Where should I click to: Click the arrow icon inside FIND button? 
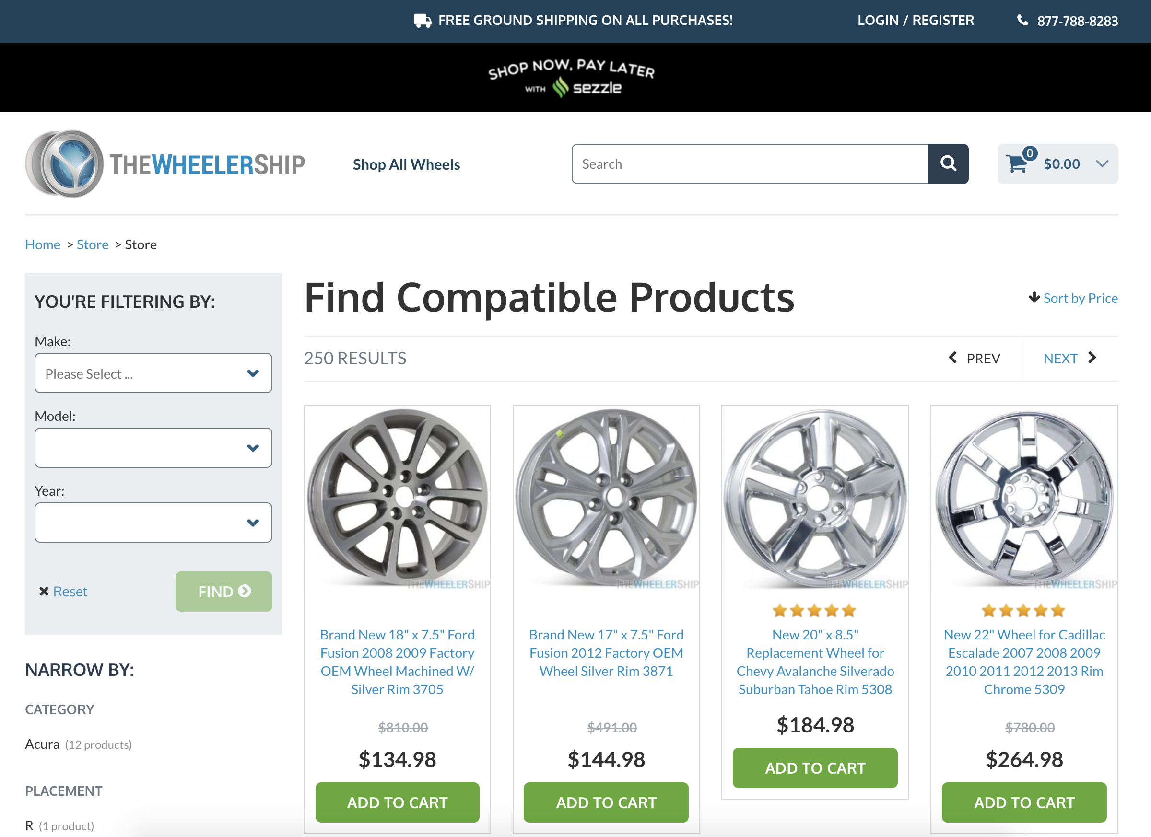pos(245,591)
